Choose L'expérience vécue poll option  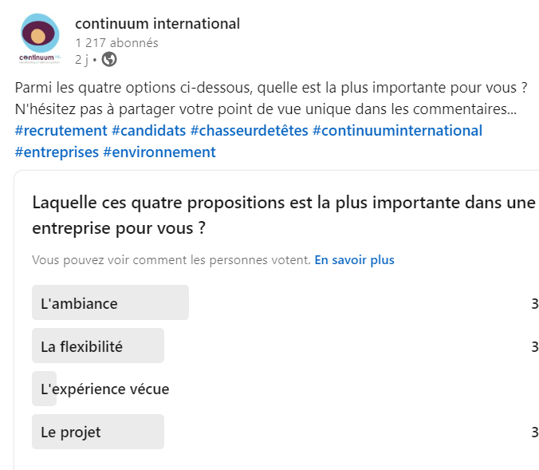[104, 389]
